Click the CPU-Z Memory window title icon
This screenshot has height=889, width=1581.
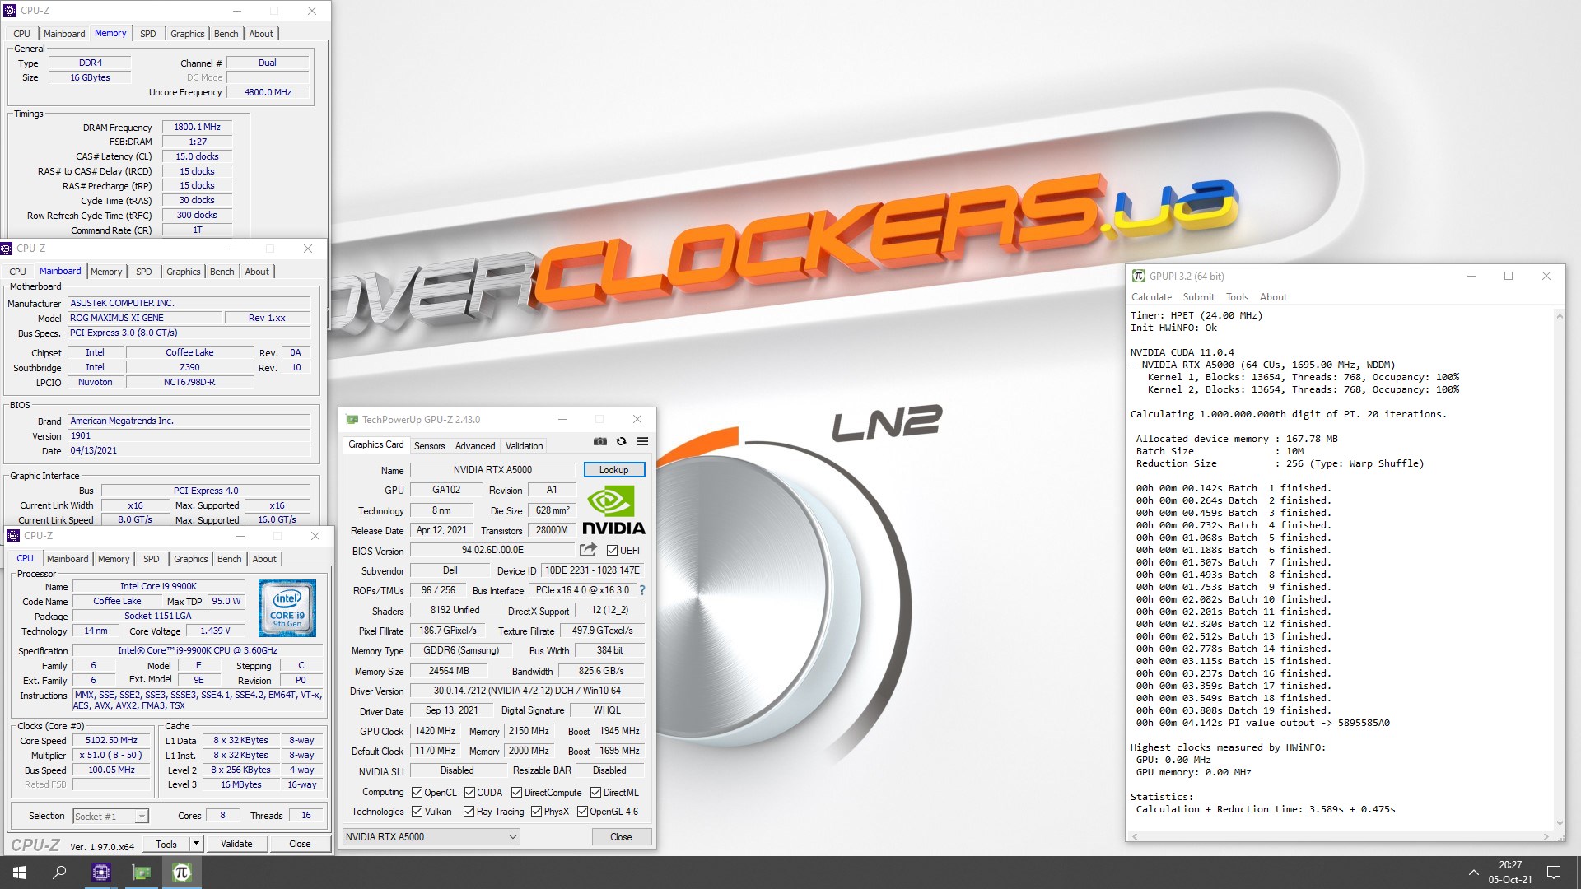[10, 11]
